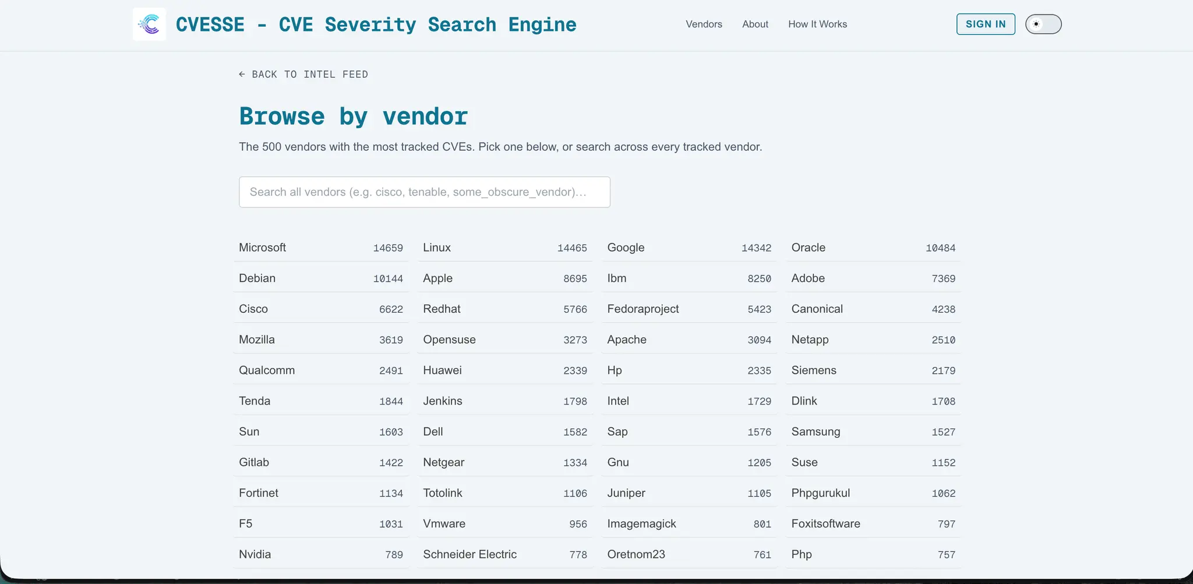1193x584 pixels.
Task: Open the Dell vendor entry
Action: click(505, 432)
